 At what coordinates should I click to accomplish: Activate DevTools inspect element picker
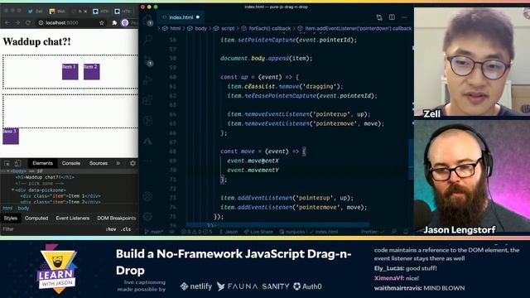click(7, 164)
